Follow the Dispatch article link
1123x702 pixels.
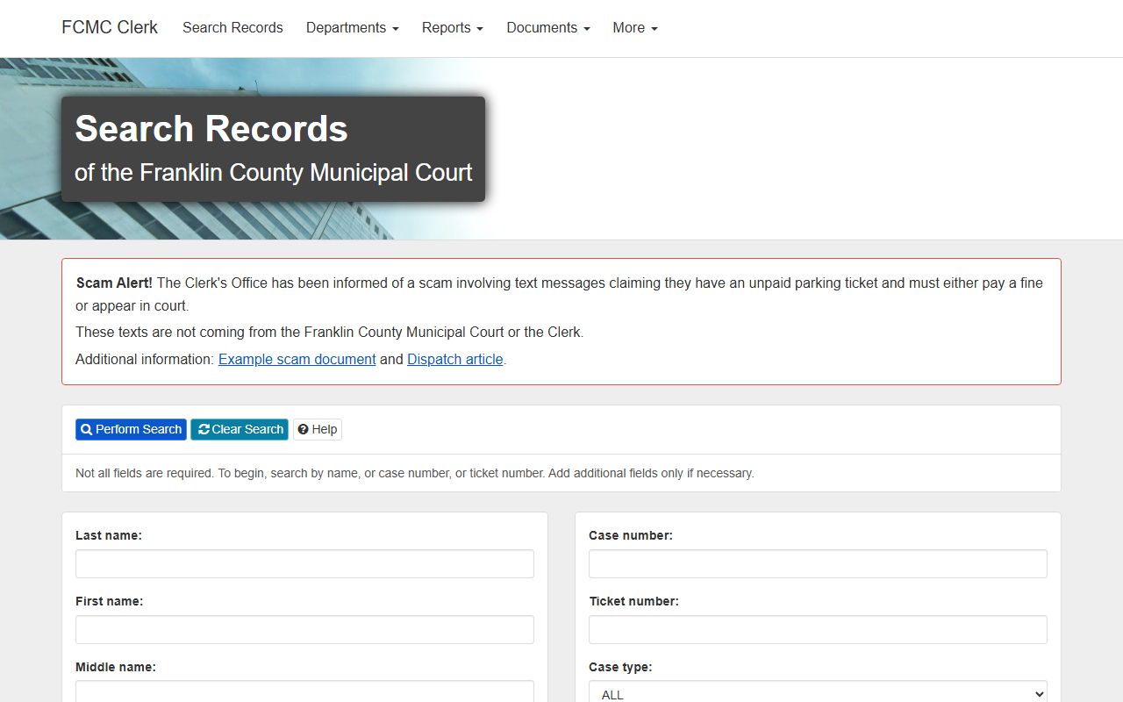(454, 360)
